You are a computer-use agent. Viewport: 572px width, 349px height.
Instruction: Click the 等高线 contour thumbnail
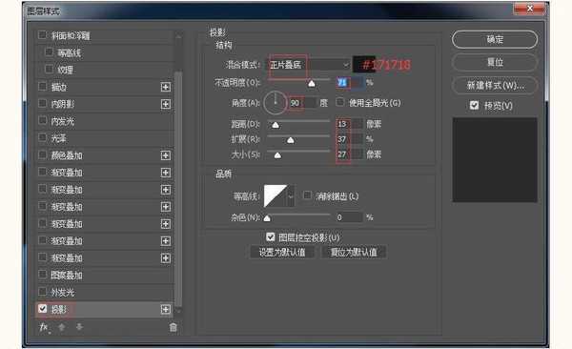click(x=276, y=196)
